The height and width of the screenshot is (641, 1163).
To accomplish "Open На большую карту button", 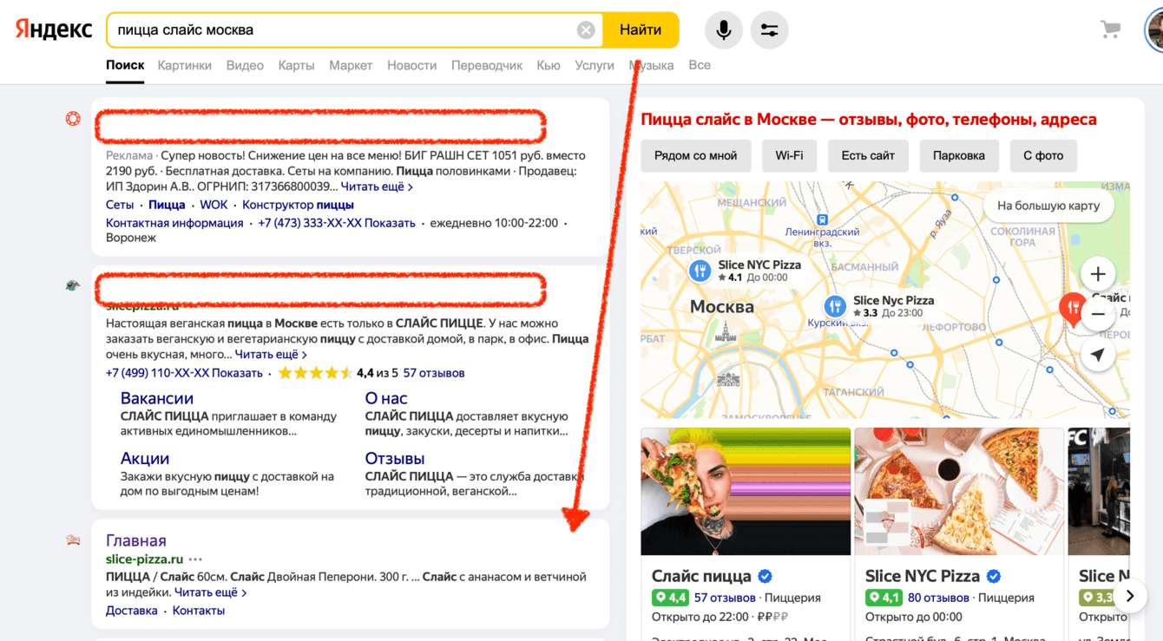I will point(1048,206).
